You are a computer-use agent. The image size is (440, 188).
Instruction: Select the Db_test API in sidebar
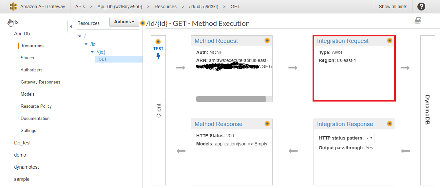click(22, 143)
